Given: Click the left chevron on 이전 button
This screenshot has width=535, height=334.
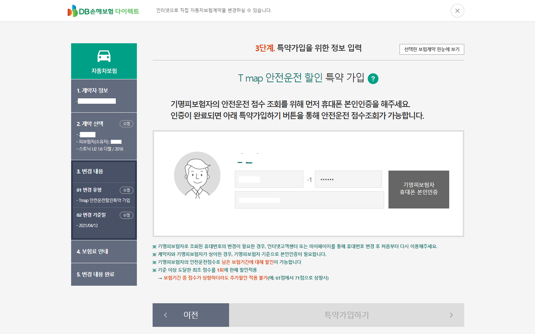Looking at the screenshot, I should [165, 315].
